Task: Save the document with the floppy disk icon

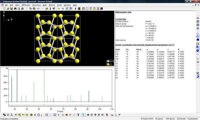Action: pos(12,9)
